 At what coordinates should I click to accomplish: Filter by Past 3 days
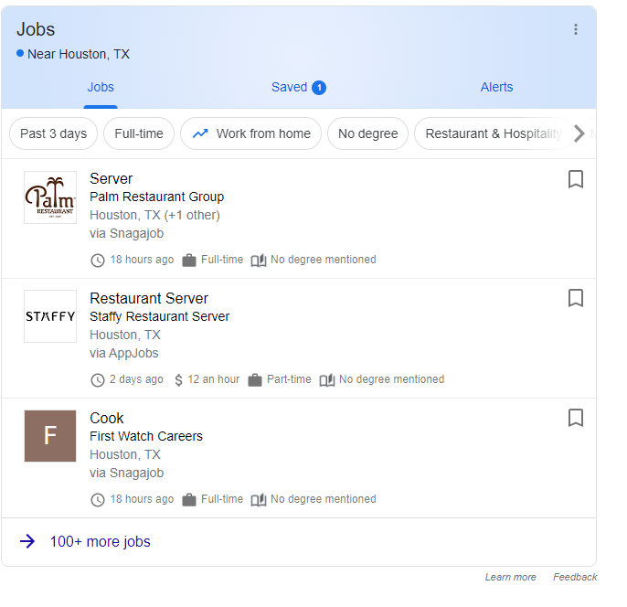click(54, 133)
